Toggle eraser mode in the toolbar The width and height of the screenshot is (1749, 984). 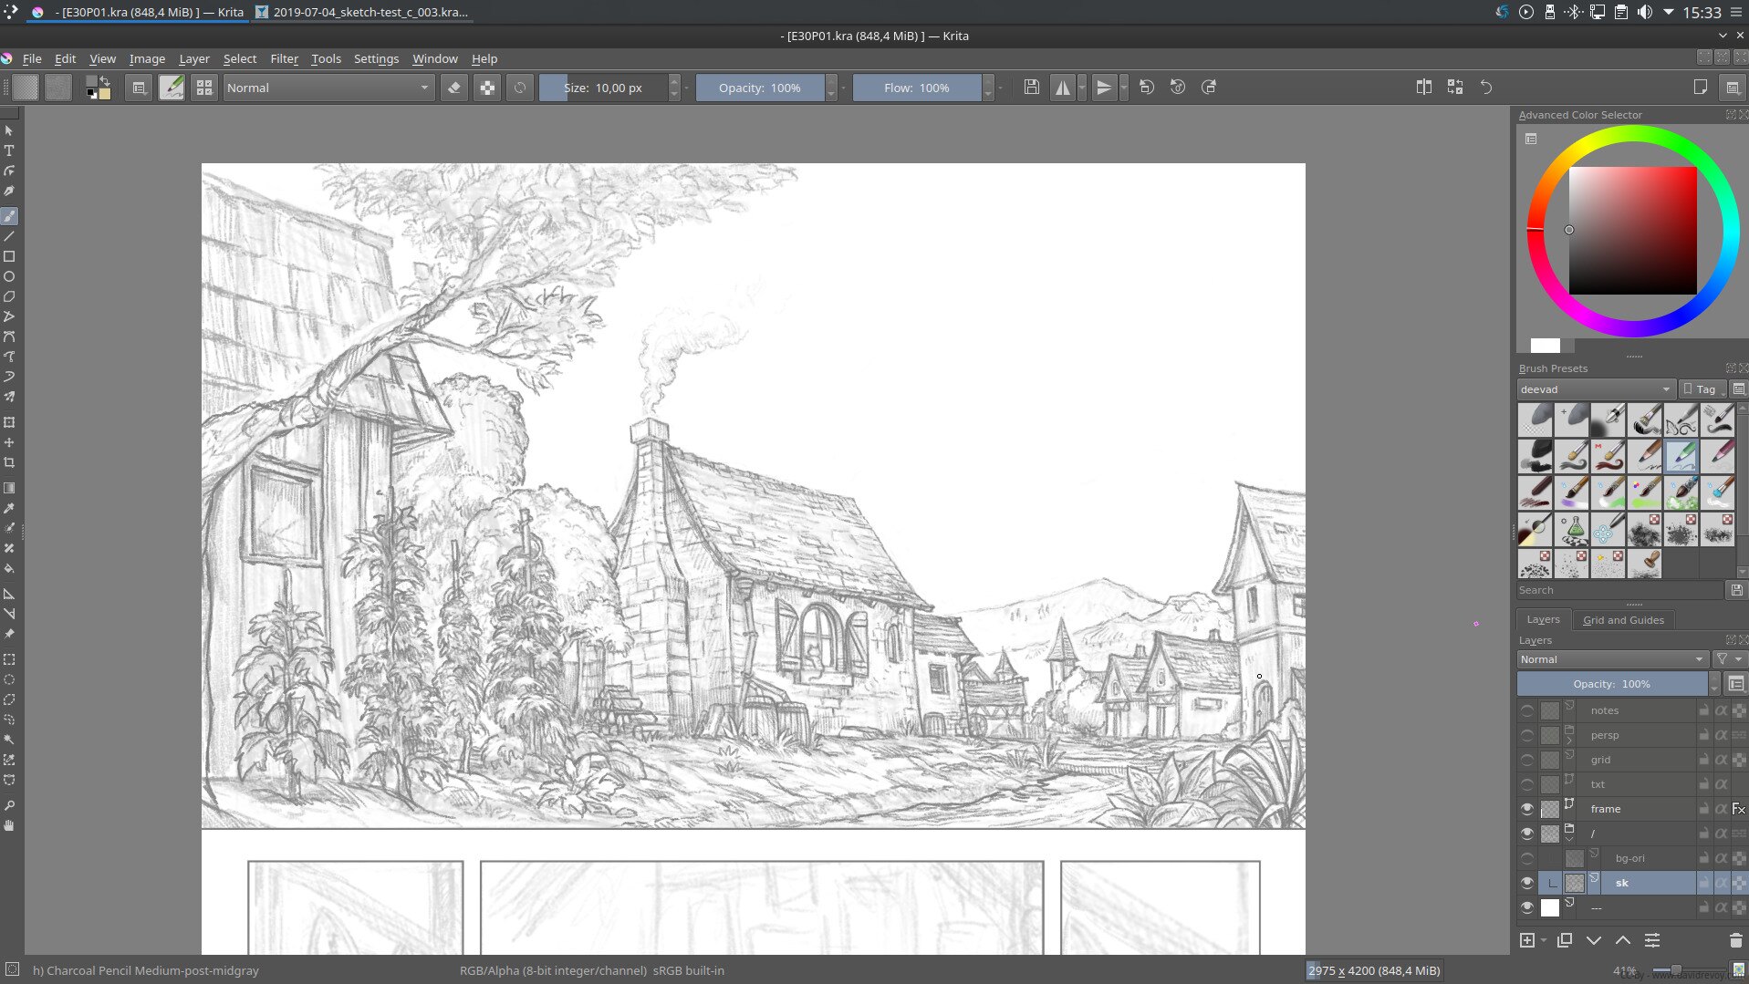pyautogui.click(x=453, y=88)
